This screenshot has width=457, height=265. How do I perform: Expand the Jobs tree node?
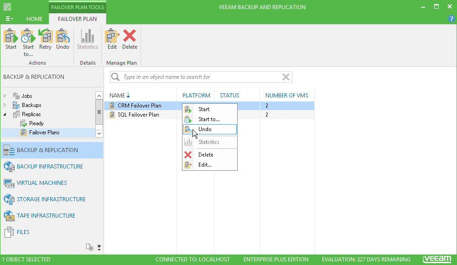5,96
